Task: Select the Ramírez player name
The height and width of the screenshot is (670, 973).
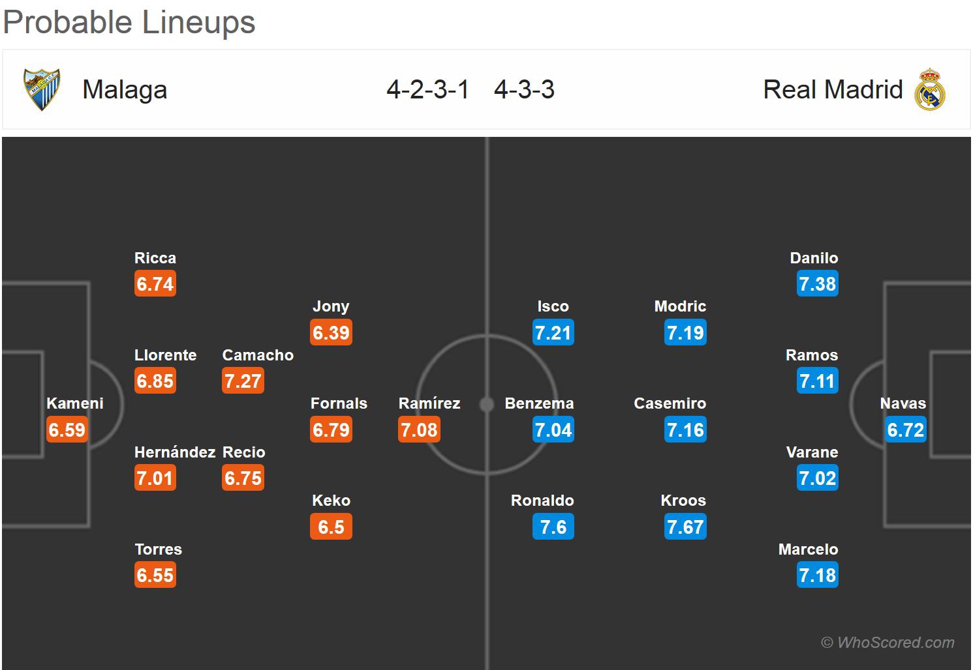Action: tap(429, 403)
